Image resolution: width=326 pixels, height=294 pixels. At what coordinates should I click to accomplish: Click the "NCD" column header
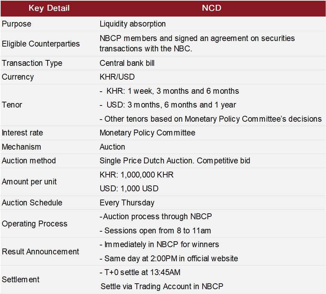point(211,8)
